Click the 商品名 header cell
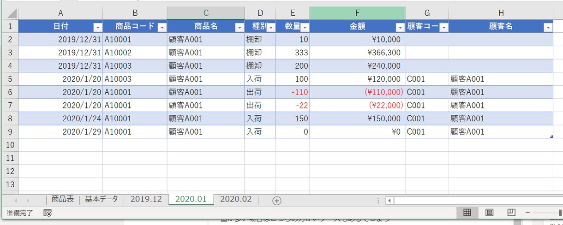The width and height of the screenshot is (563, 225). pyautogui.click(x=206, y=26)
